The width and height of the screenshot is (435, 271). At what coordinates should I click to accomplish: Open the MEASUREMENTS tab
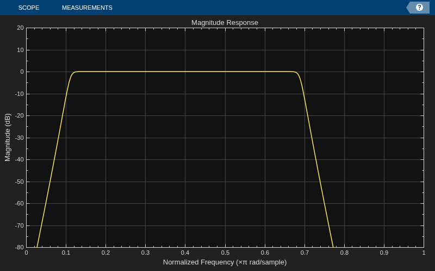click(87, 8)
